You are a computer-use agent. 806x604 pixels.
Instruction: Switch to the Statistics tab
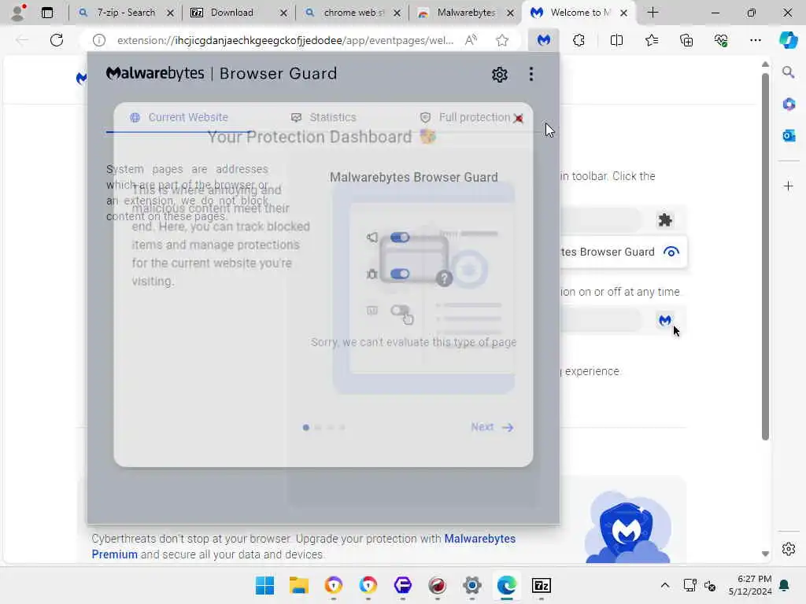pyautogui.click(x=324, y=117)
